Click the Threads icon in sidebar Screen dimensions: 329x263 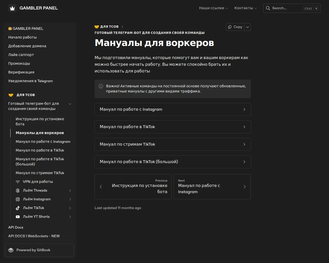pyautogui.click(x=18, y=191)
